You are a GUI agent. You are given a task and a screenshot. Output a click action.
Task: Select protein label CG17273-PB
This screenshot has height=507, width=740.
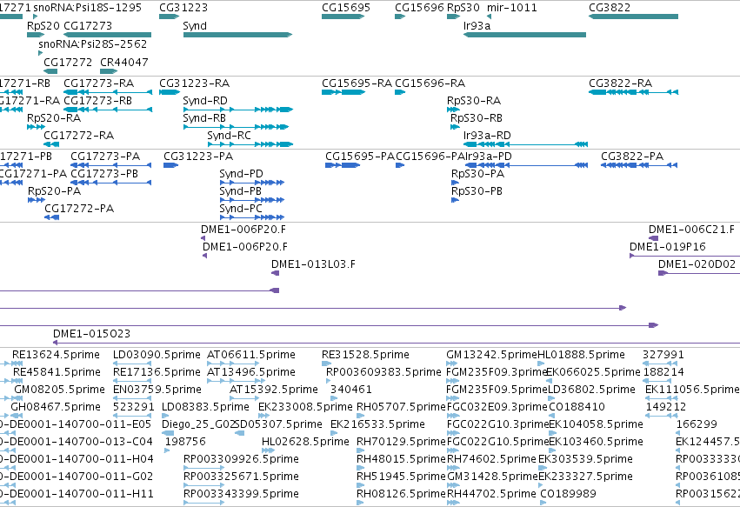tap(104, 174)
